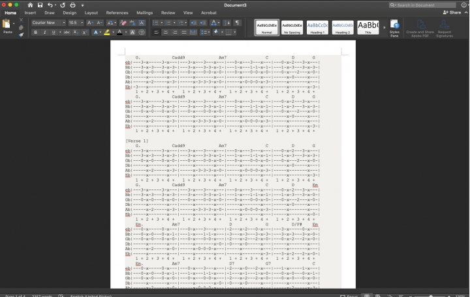Switch to the Insert tab
Viewport: 470px width, 297px height.
(30, 13)
